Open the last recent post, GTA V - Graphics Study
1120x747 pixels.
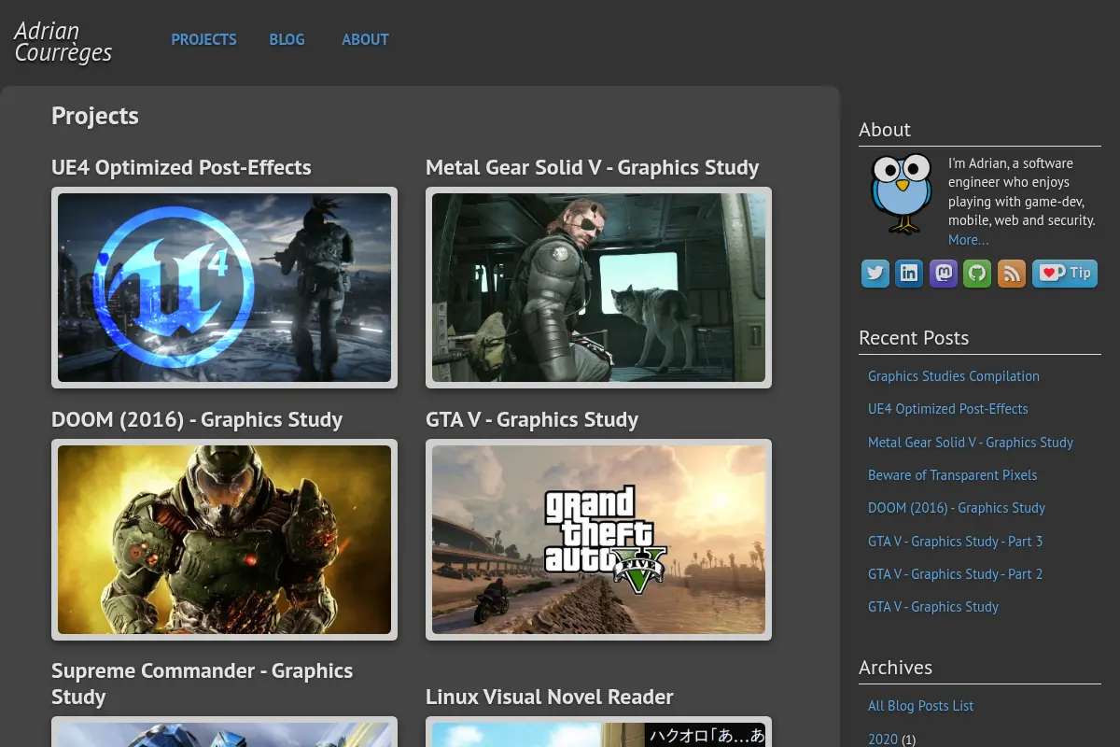[933, 607]
